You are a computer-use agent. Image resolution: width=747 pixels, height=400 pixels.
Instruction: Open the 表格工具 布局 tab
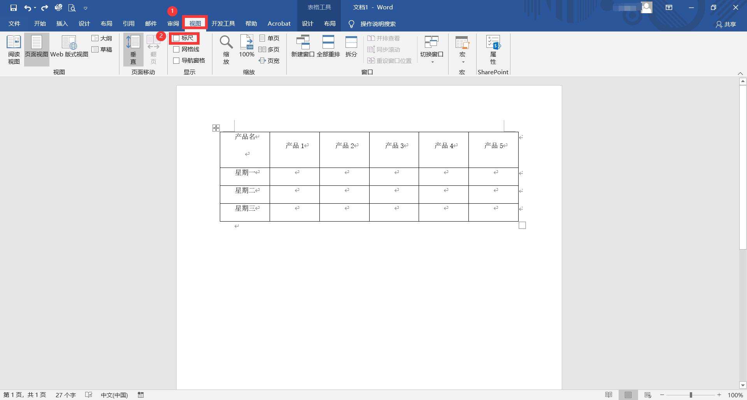(330, 23)
